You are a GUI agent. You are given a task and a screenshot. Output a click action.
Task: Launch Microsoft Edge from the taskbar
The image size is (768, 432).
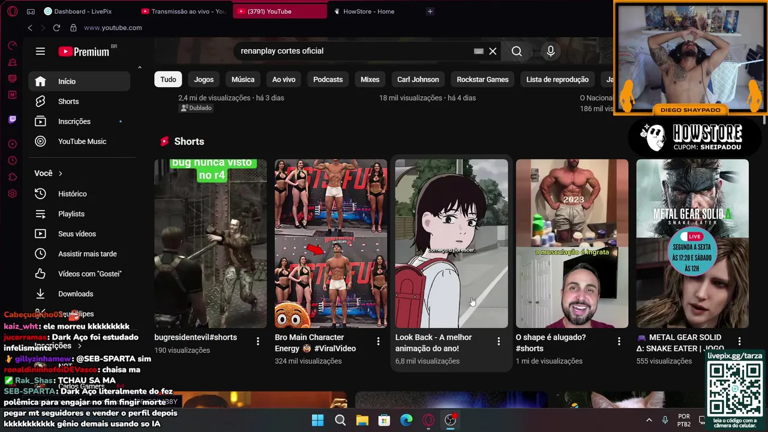[x=406, y=420]
